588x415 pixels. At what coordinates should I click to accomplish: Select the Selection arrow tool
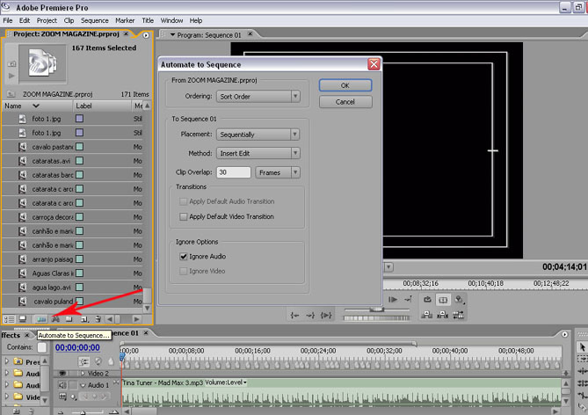tap(582, 348)
